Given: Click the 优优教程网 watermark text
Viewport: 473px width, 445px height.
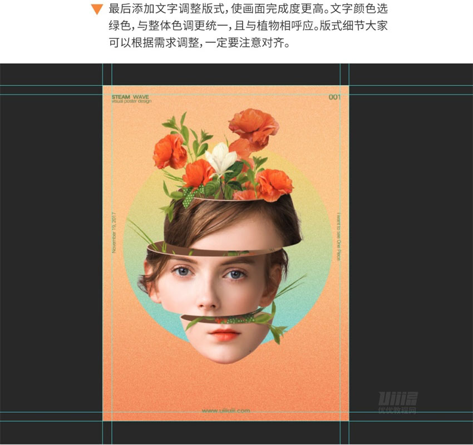Looking at the screenshot, I should (x=397, y=410).
